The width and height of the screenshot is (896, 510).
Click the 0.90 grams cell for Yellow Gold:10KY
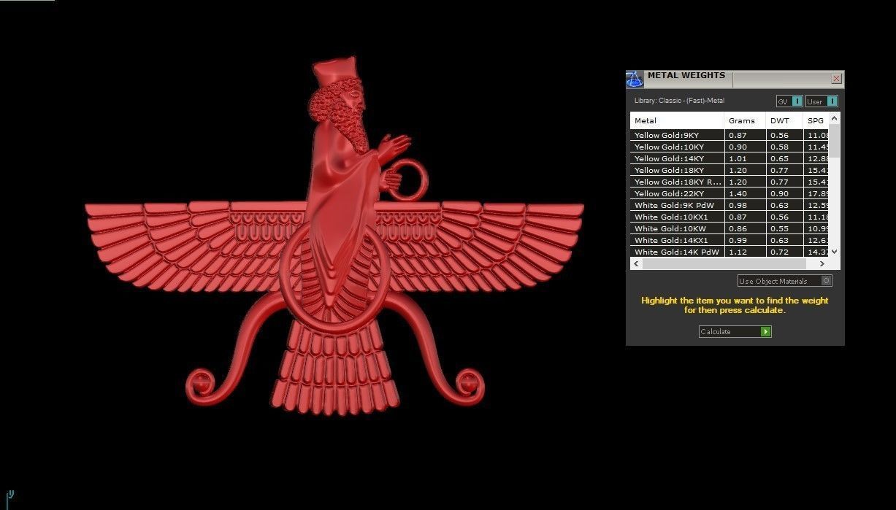[x=745, y=147]
